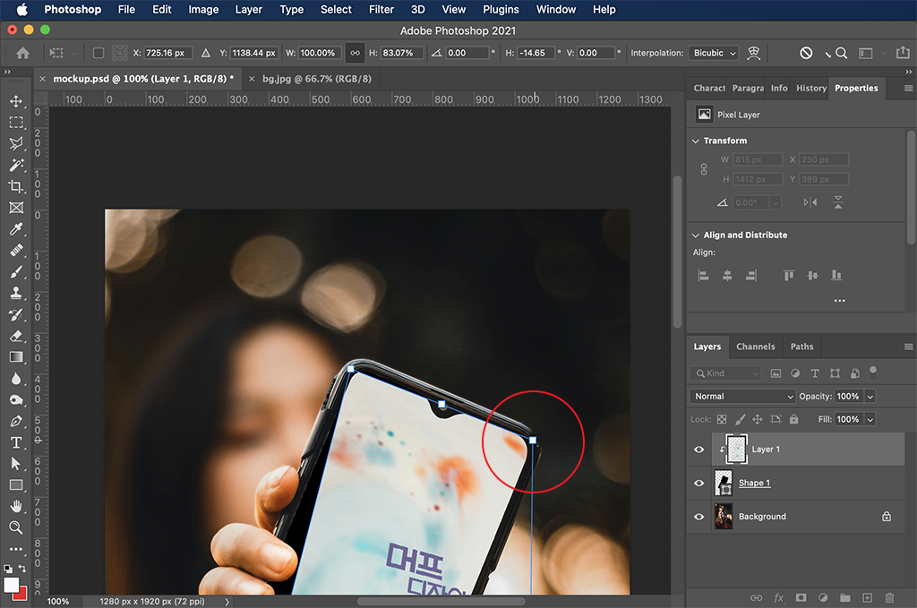Select the Eyedropper tool
This screenshot has width=917, height=608.
coord(16,229)
